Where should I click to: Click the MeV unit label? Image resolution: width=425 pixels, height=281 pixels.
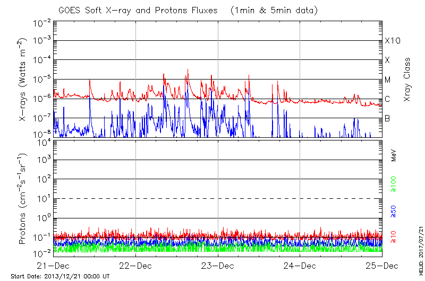point(394,155)
